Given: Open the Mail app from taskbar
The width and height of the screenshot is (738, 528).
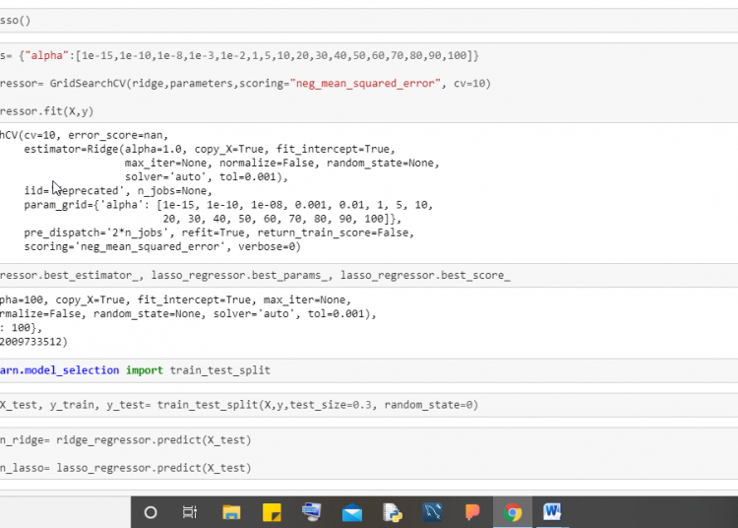Looking at the screenshot, I should click(x=352, y=512).
